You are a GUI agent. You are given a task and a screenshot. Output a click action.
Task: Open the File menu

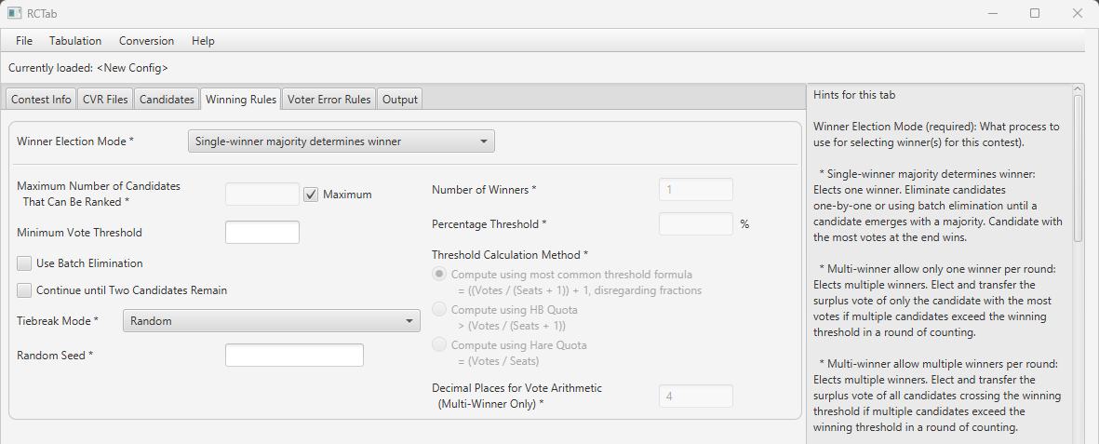pos(24,41)
